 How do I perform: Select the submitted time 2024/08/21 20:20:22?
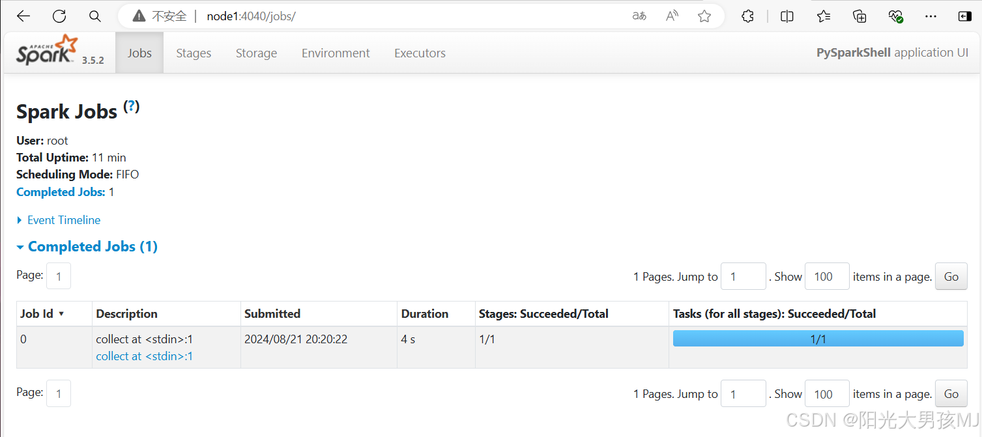pos(296,339)
